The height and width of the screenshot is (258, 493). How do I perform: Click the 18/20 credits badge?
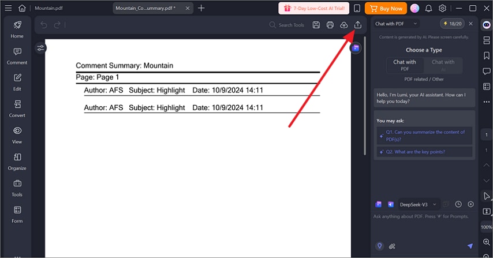(x=452, y=24)
